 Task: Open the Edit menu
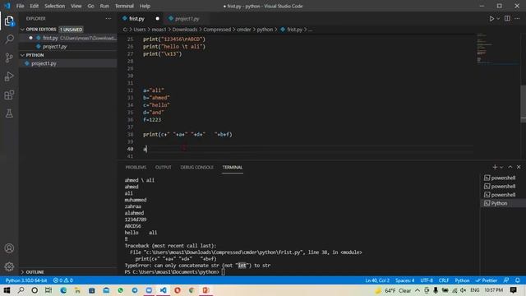tap(35, 6)
